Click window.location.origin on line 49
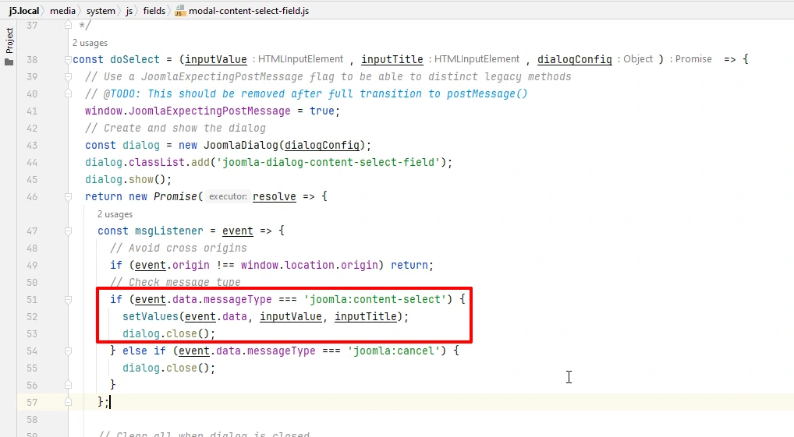The height and width of the screenshot is (437, 794). coord(309,266)
